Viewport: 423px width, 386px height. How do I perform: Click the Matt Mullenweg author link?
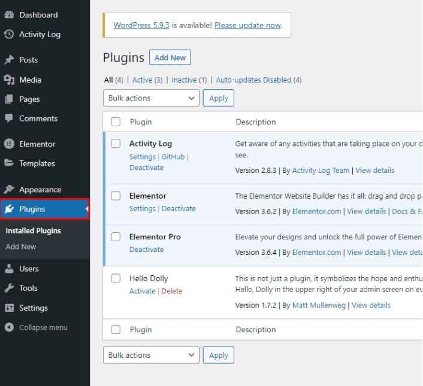(319, 305)
